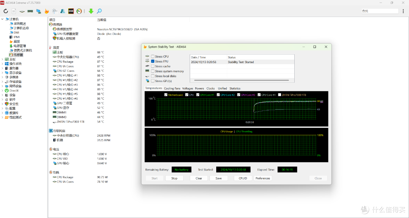409x218 pixels.
Task: Click the Stop button
Action: click(174, 178)
